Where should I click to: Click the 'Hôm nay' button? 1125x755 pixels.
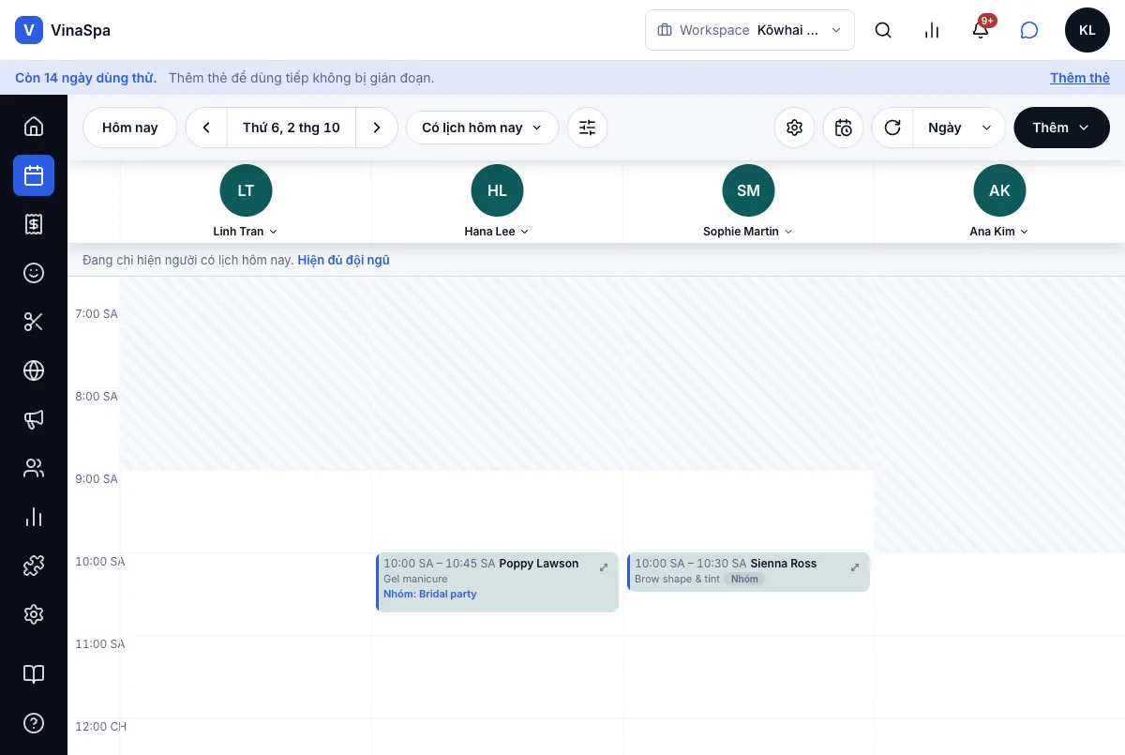coord(130,128)
